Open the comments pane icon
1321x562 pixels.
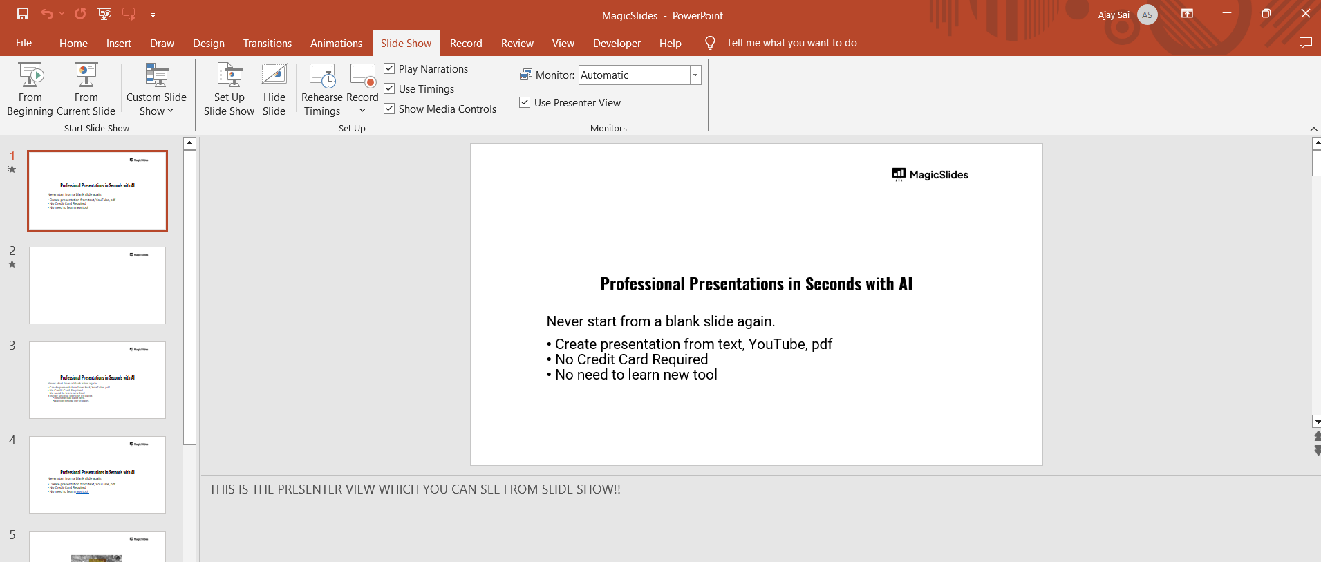[1305, 43]
